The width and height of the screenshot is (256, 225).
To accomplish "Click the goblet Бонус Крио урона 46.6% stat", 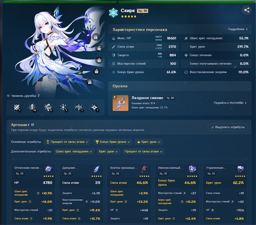I will coord(177,183).
